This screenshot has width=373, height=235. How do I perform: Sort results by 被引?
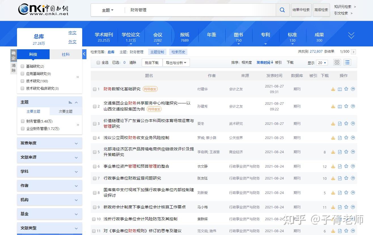279,62
